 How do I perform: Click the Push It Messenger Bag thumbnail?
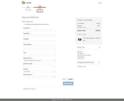tap(80, 39)
